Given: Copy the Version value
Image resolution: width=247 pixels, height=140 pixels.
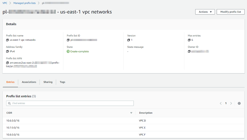Looking at the screenshot, I should pos(129,40).
